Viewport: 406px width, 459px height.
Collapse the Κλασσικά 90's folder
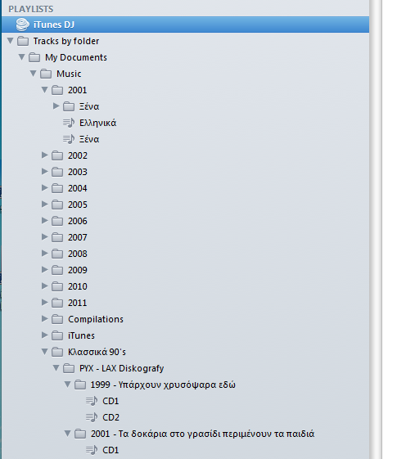(44, 352)
